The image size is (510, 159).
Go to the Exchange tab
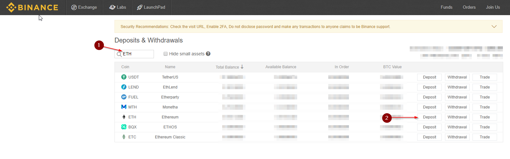[84, 7]
